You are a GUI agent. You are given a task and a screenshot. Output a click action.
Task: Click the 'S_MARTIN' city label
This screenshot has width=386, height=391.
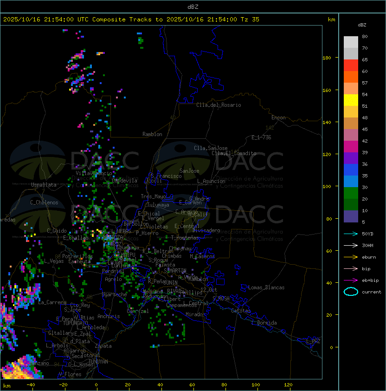175,270
